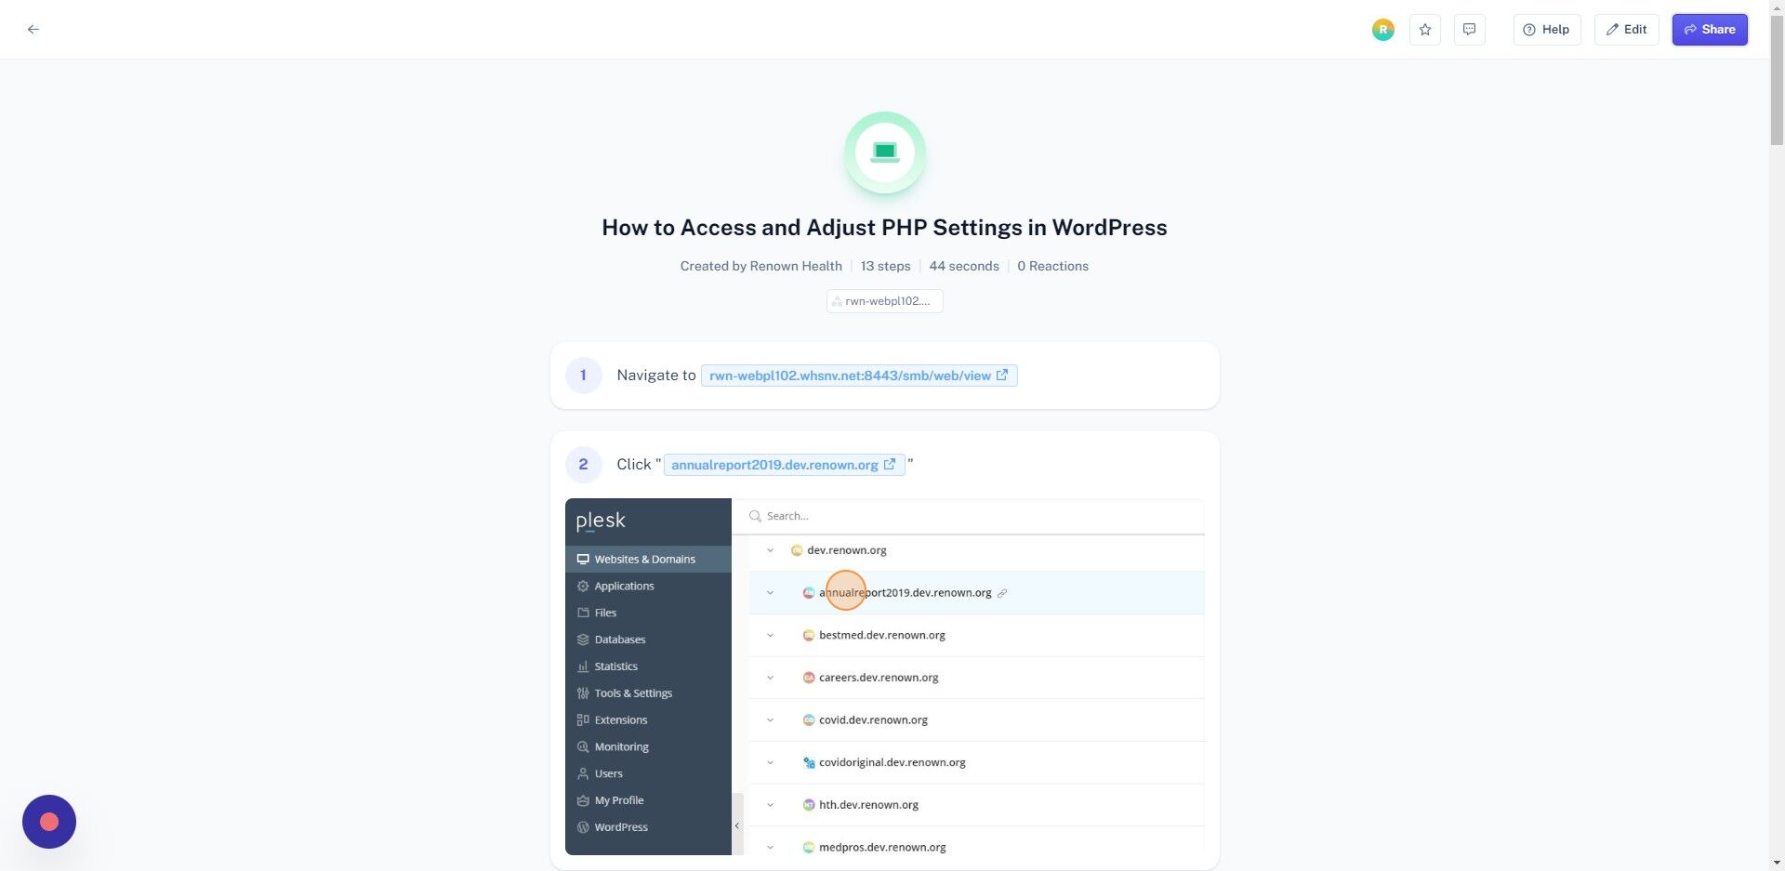The width and height of the screenshot is (1785, 871).
Task: Click the My Profile sidebar icon
Action: pos(583,801)
